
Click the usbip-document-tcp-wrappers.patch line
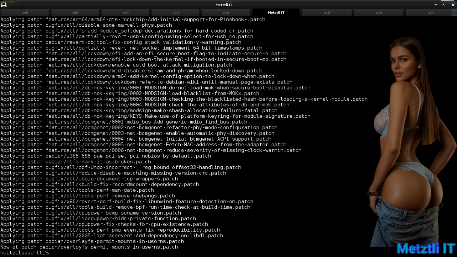89,179
